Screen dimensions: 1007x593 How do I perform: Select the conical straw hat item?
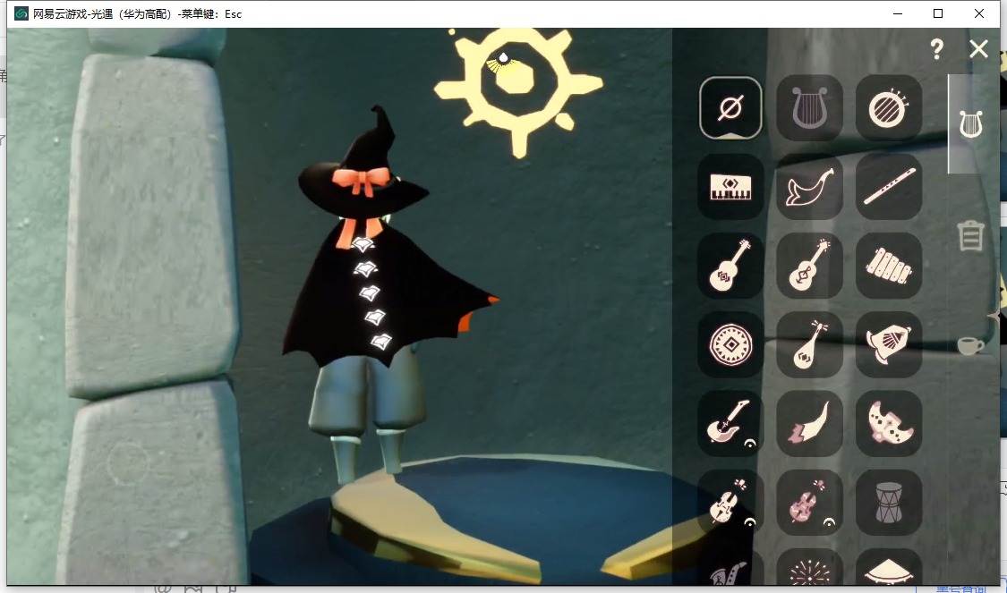[x=889, y=567]
